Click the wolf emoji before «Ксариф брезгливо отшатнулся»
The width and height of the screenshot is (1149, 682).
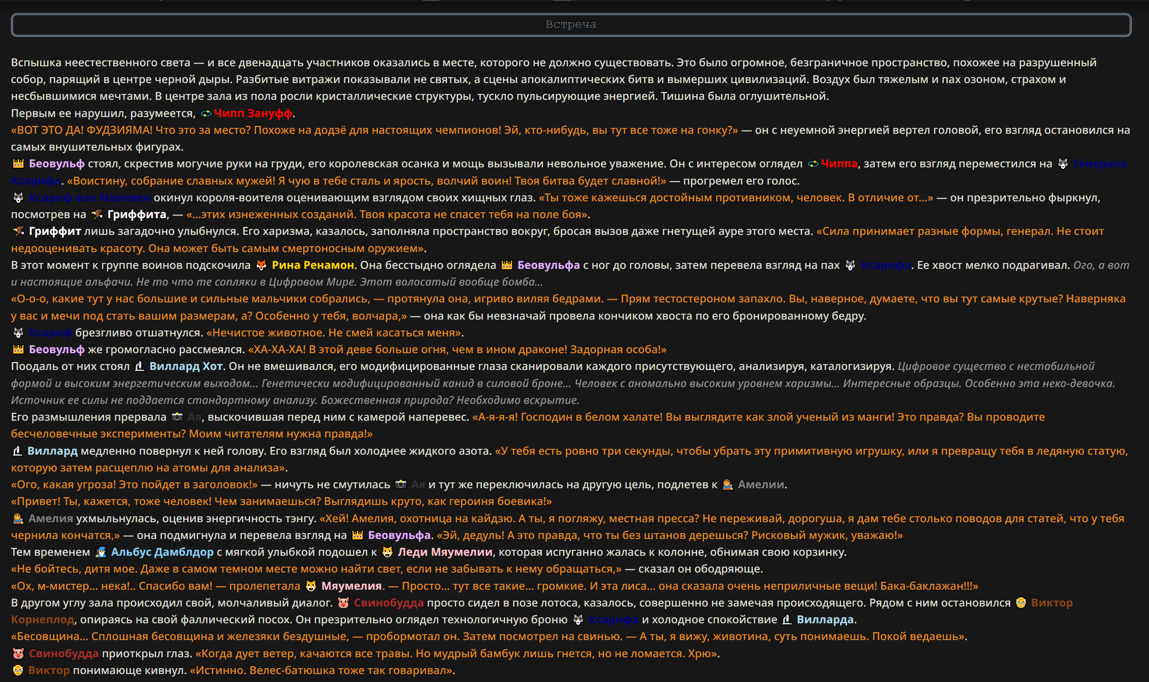tap(18, 332)
